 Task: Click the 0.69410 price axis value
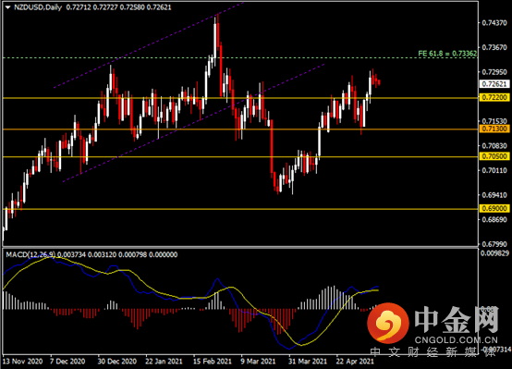(494, 195)
